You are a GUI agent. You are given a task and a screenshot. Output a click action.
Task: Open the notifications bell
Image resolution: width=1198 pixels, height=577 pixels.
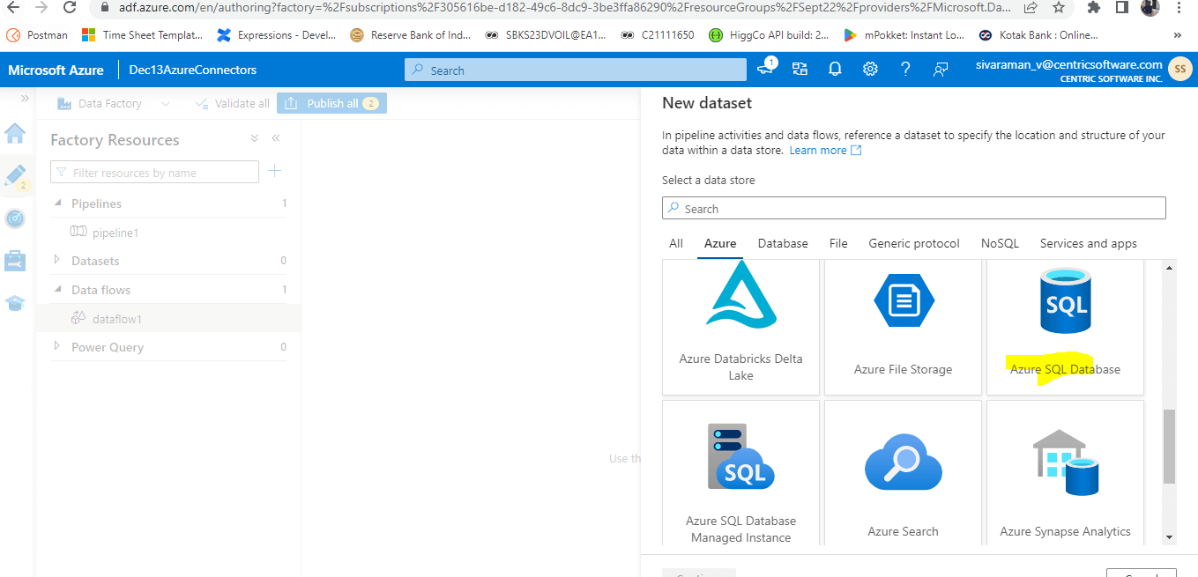[x=834, y=69]
